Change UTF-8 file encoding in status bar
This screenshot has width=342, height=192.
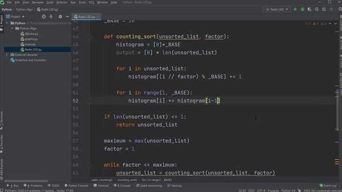261,190
